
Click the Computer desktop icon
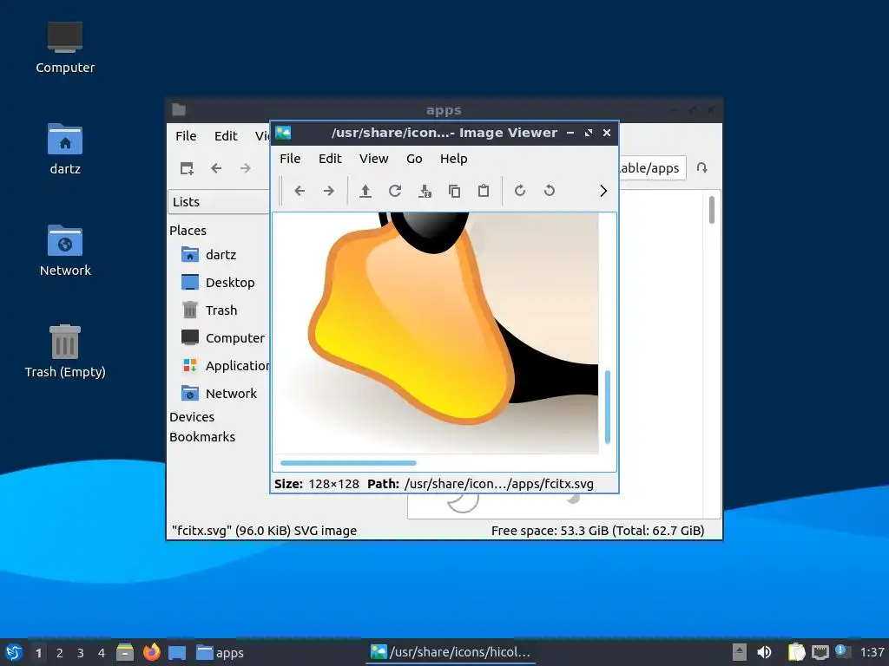65,48
